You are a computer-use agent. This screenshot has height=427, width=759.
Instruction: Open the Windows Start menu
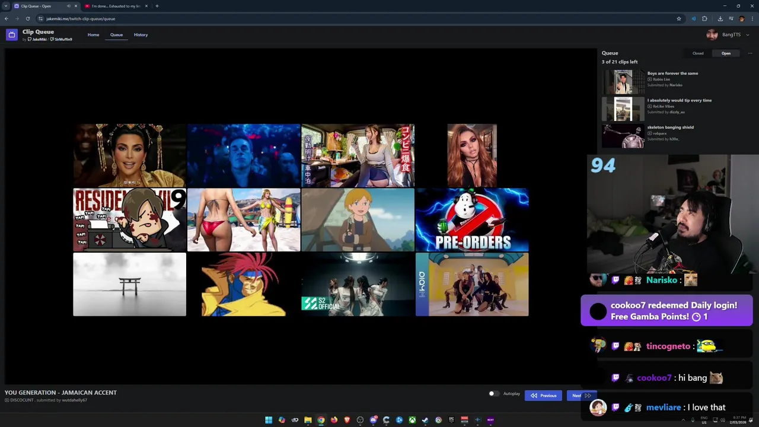click(269, 420)
